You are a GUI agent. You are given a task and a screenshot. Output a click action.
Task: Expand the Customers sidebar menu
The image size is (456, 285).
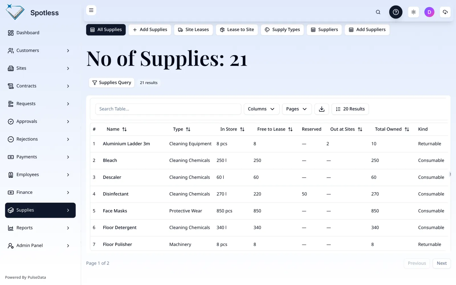click(x=40, y=50)
